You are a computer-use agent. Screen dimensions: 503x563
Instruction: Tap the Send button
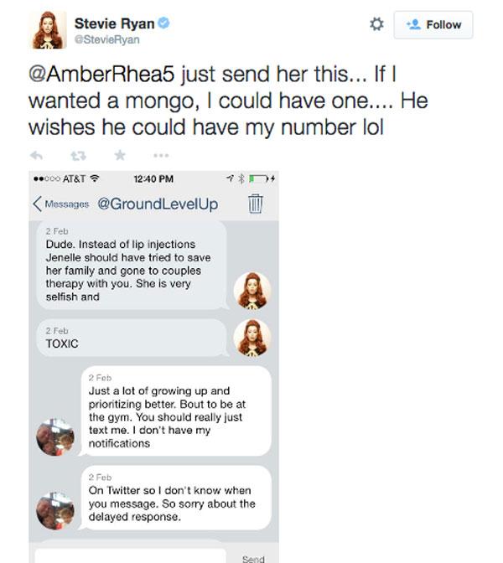pos(253,559)
